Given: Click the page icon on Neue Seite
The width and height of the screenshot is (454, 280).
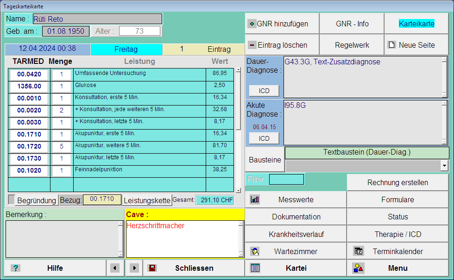Looking at the screenshot, I should [x=392, y=45].
